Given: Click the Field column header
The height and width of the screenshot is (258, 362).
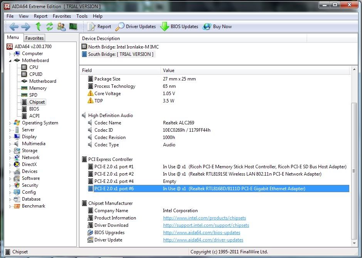Looking at the screenshot, I should pyautogui.click(x=120, y=70).
